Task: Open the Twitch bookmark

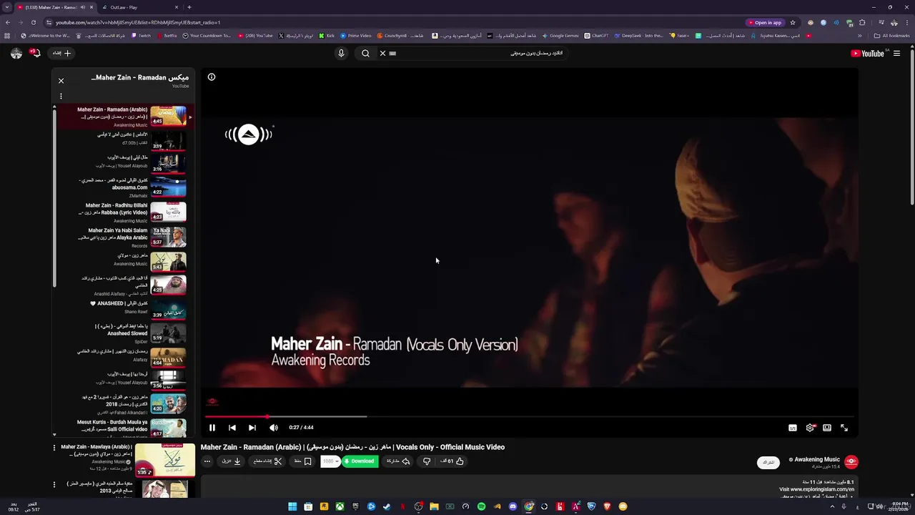Action: click(x=141, y=36)
